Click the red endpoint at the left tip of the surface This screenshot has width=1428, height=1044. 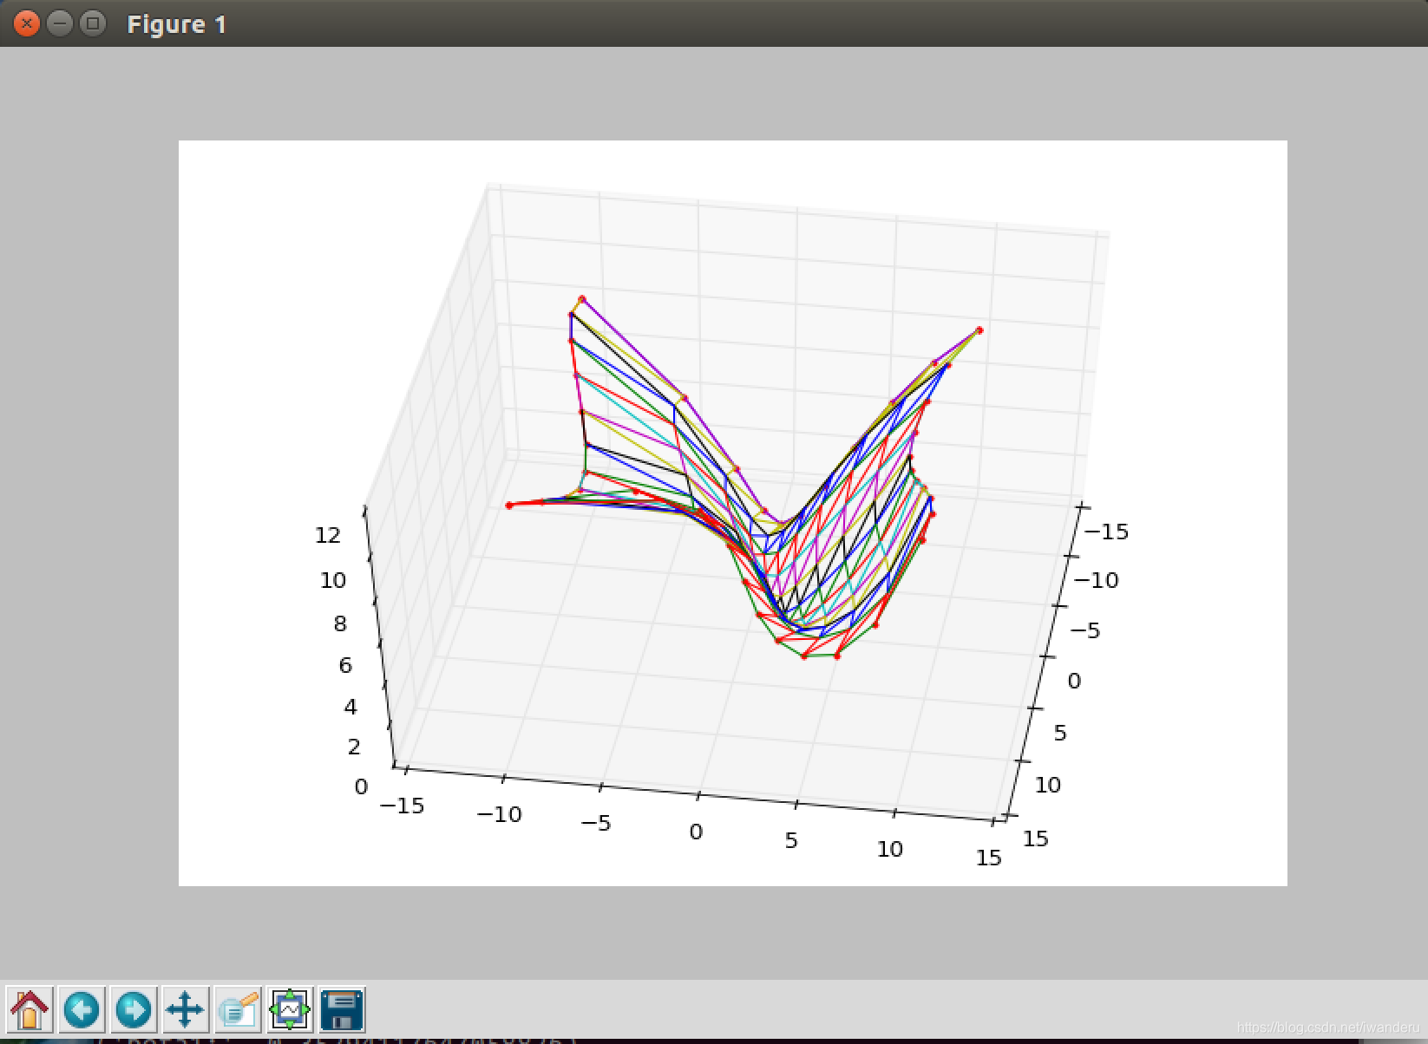click(x=509, y=506)
